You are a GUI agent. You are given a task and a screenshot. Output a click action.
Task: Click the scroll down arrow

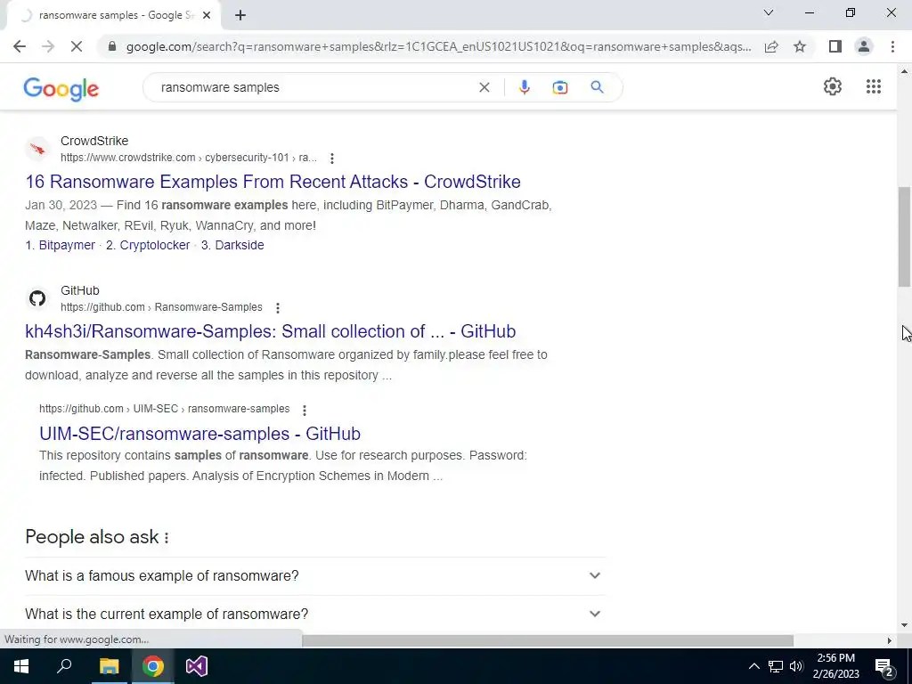[904, 625]
